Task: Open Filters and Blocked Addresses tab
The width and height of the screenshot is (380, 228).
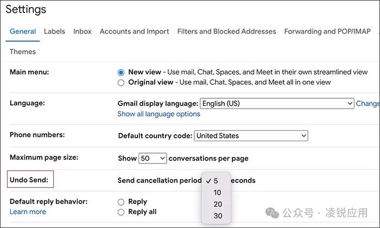Action: point(226,31)
